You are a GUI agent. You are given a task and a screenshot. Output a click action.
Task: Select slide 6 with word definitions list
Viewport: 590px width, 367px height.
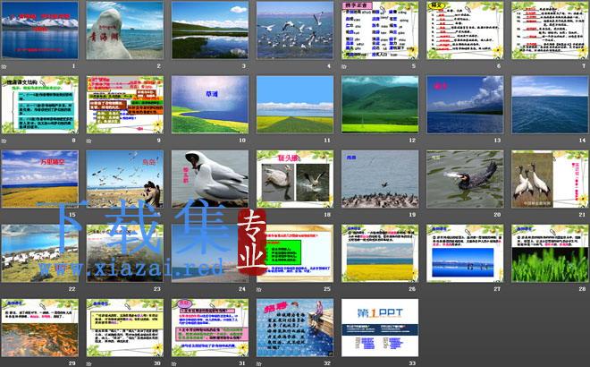465,30
